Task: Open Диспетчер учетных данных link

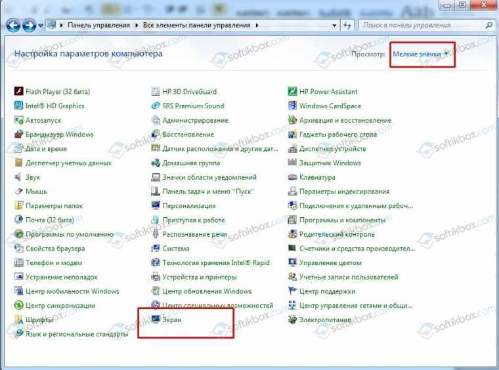Action: (68, 163)
